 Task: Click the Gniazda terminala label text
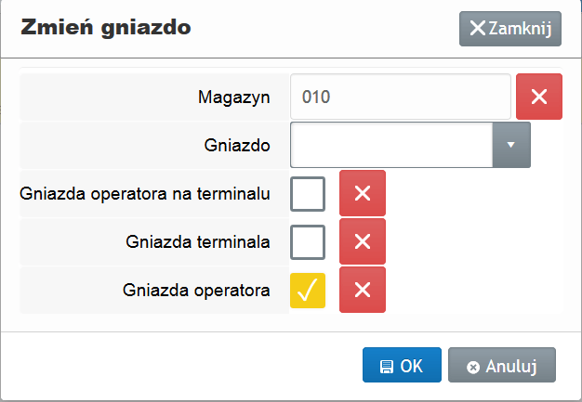click(x=197, y=241)
